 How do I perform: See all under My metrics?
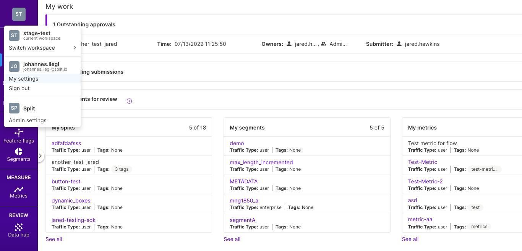coord(410,239)
